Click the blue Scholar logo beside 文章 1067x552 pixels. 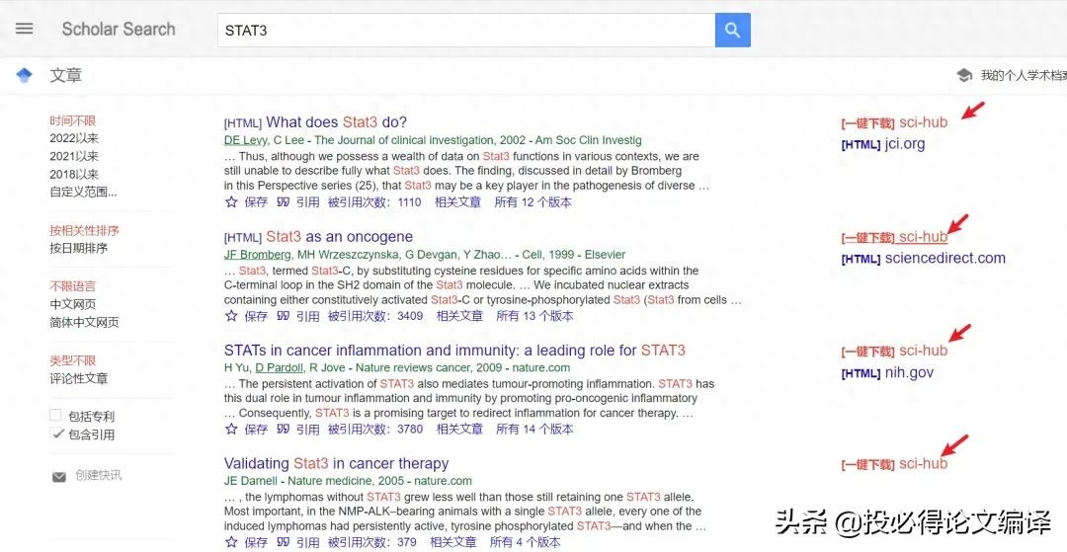point(25,75)
